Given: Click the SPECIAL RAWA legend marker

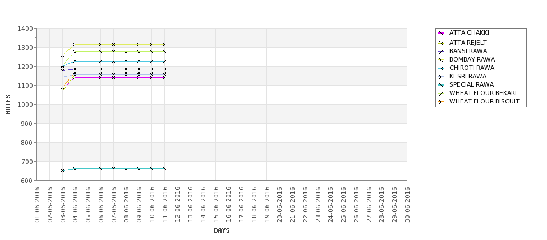Looking at the screenshot, I should click(x=442, y=85).
